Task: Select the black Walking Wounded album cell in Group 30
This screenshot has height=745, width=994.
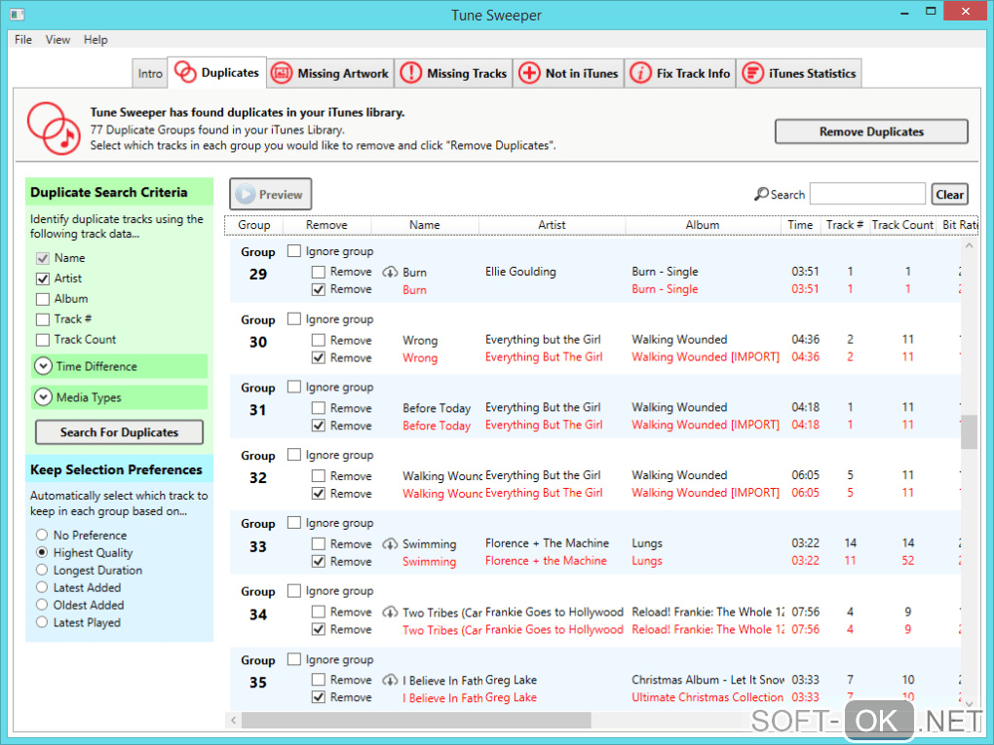Action: pos(679,340)
